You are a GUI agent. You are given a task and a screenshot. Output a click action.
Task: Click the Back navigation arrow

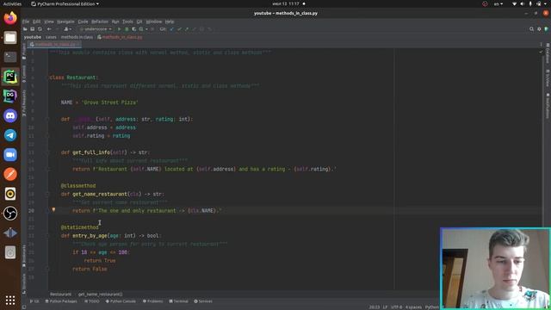point(49,29)
